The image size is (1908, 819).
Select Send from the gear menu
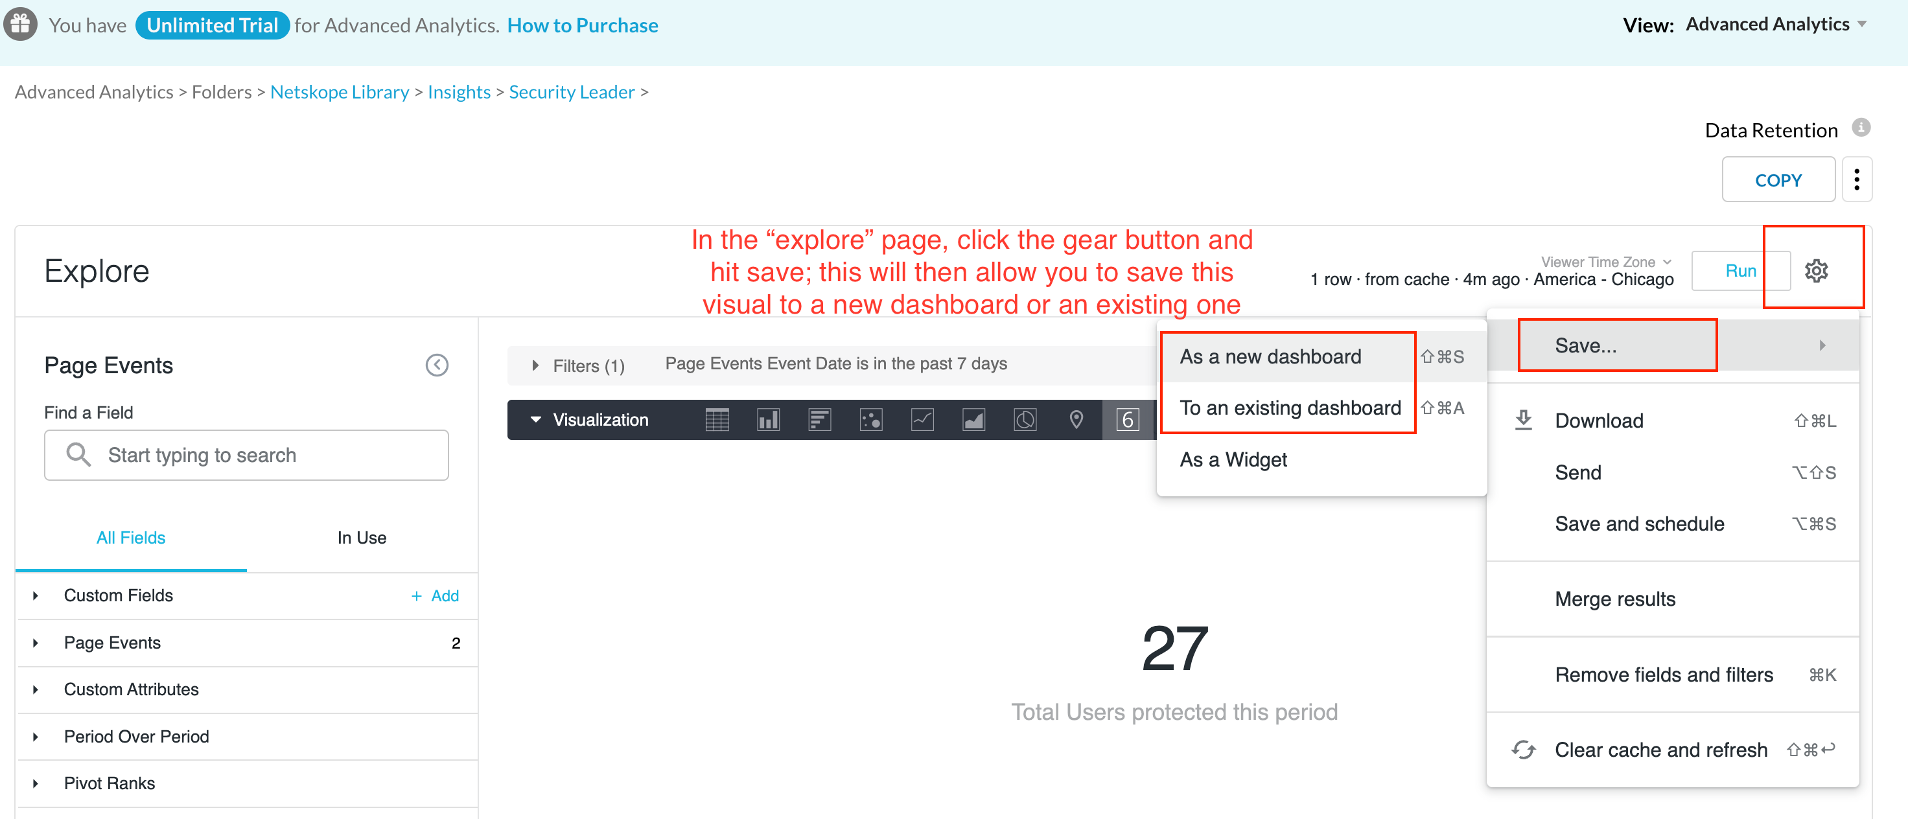tap(1673, 472)
